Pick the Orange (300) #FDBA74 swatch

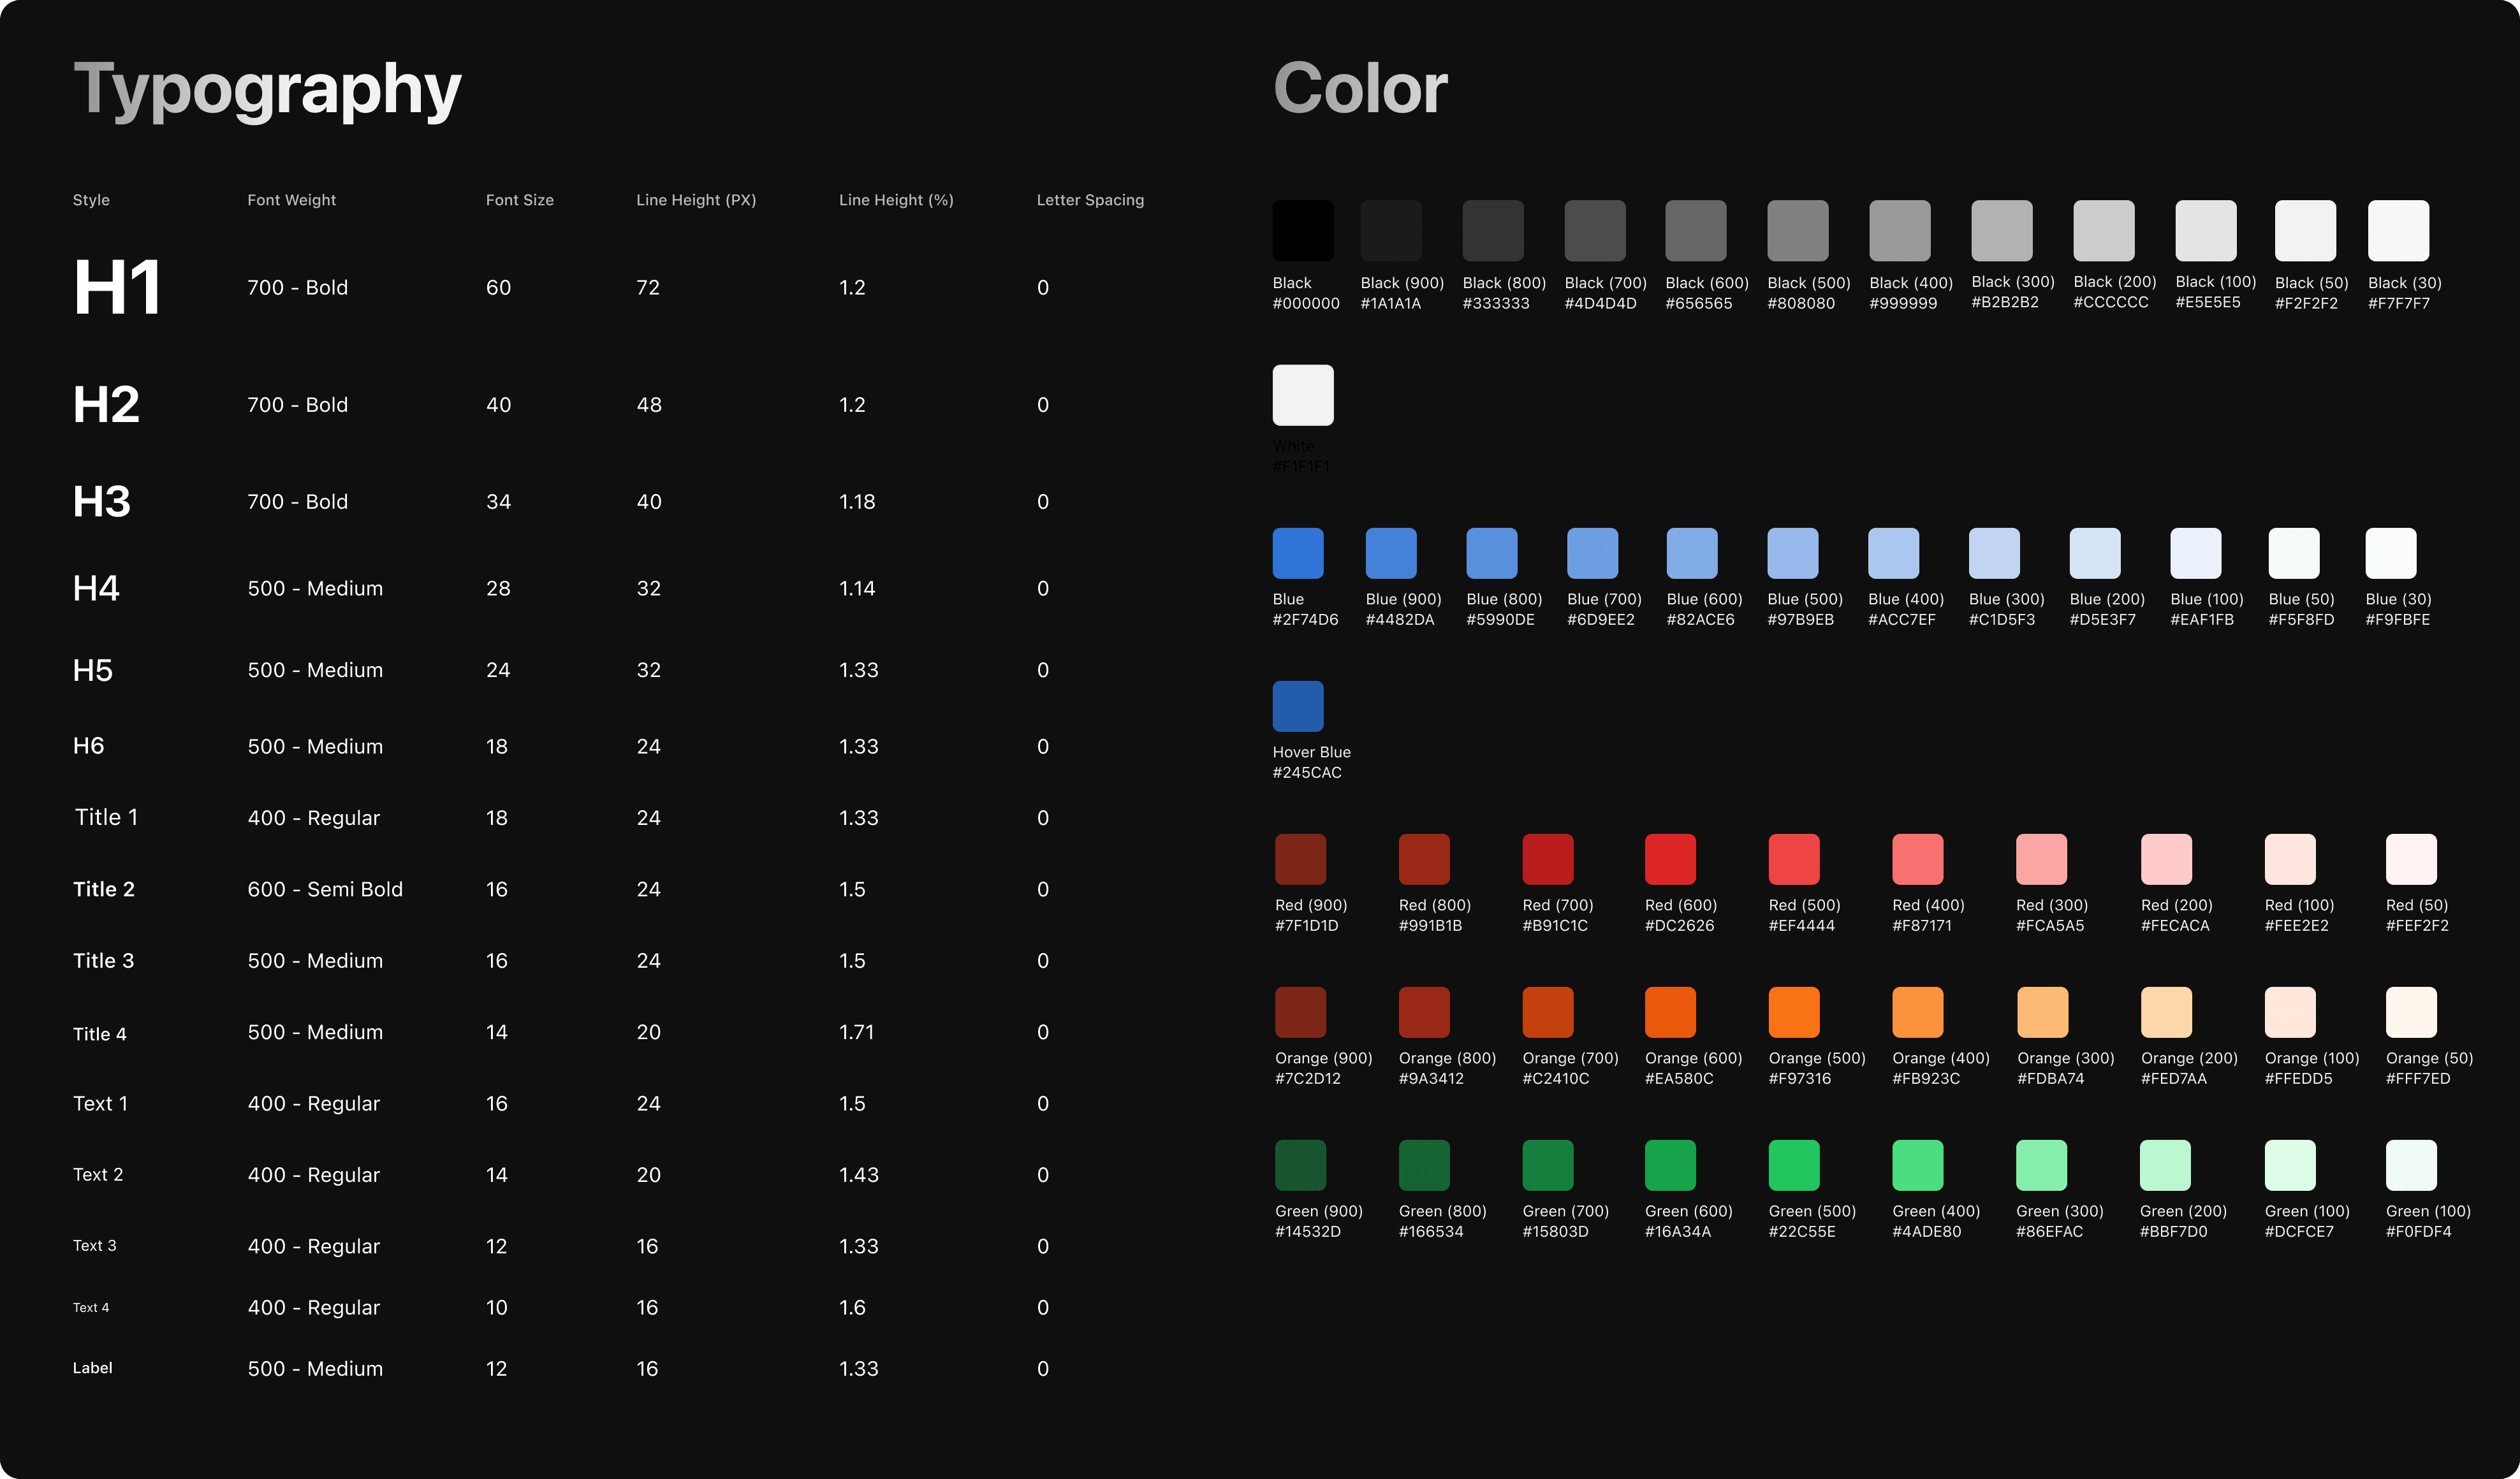pos(2042,1012)
